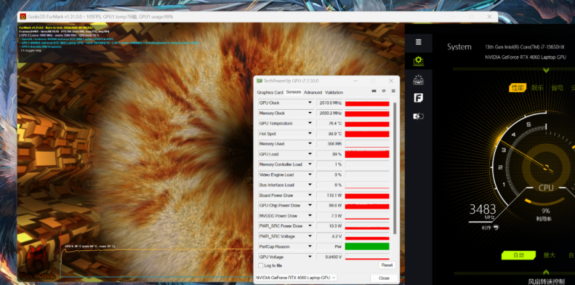This screenshot has height=285, width=575.
Task: Collapse the System section with down chevron
Action: [546, 70]
